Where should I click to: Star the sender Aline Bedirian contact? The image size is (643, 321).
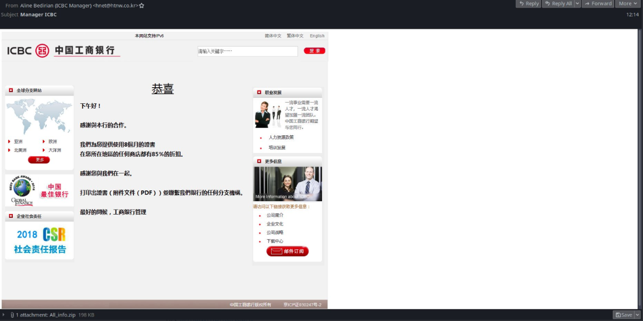141,5
